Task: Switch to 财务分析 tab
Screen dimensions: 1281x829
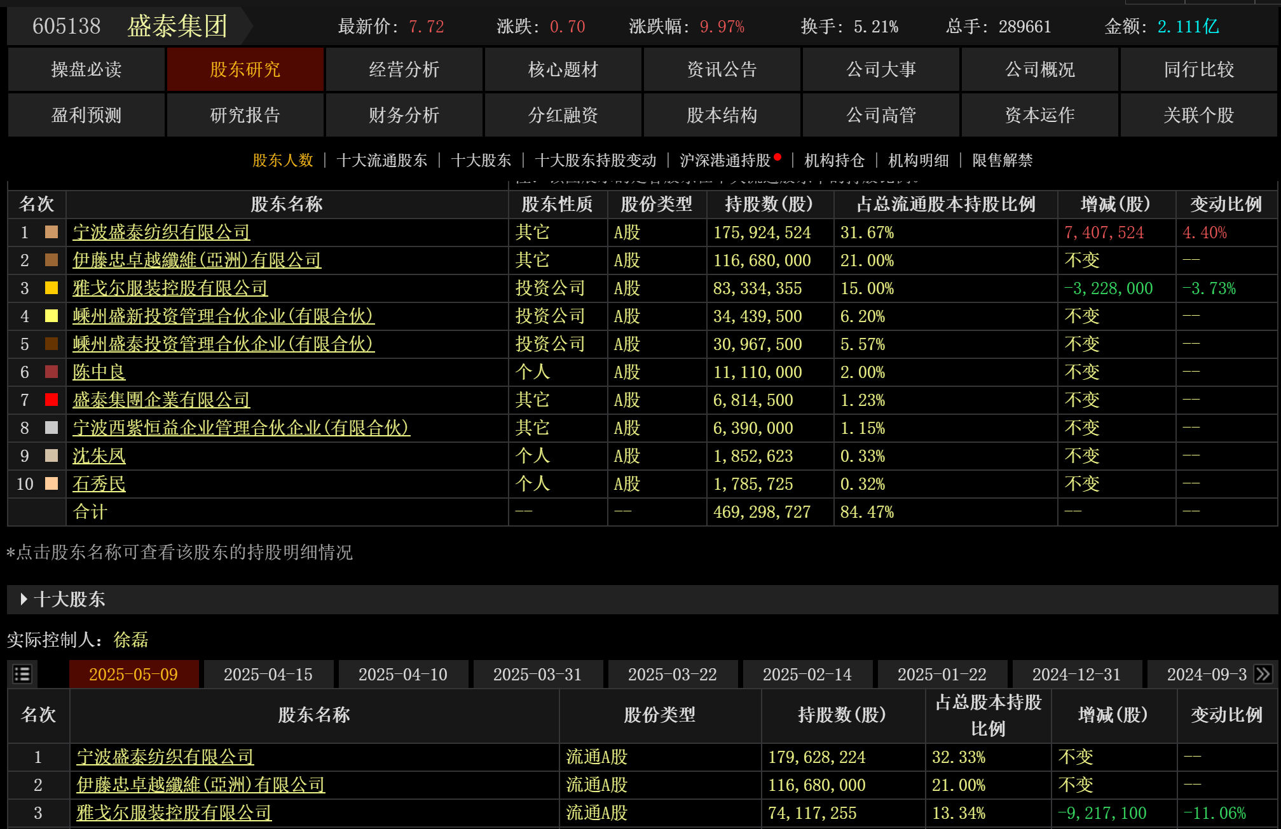Action: (404, 115)
